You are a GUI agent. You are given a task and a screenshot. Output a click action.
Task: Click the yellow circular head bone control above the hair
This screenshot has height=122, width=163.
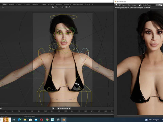(x=64, y=17)
